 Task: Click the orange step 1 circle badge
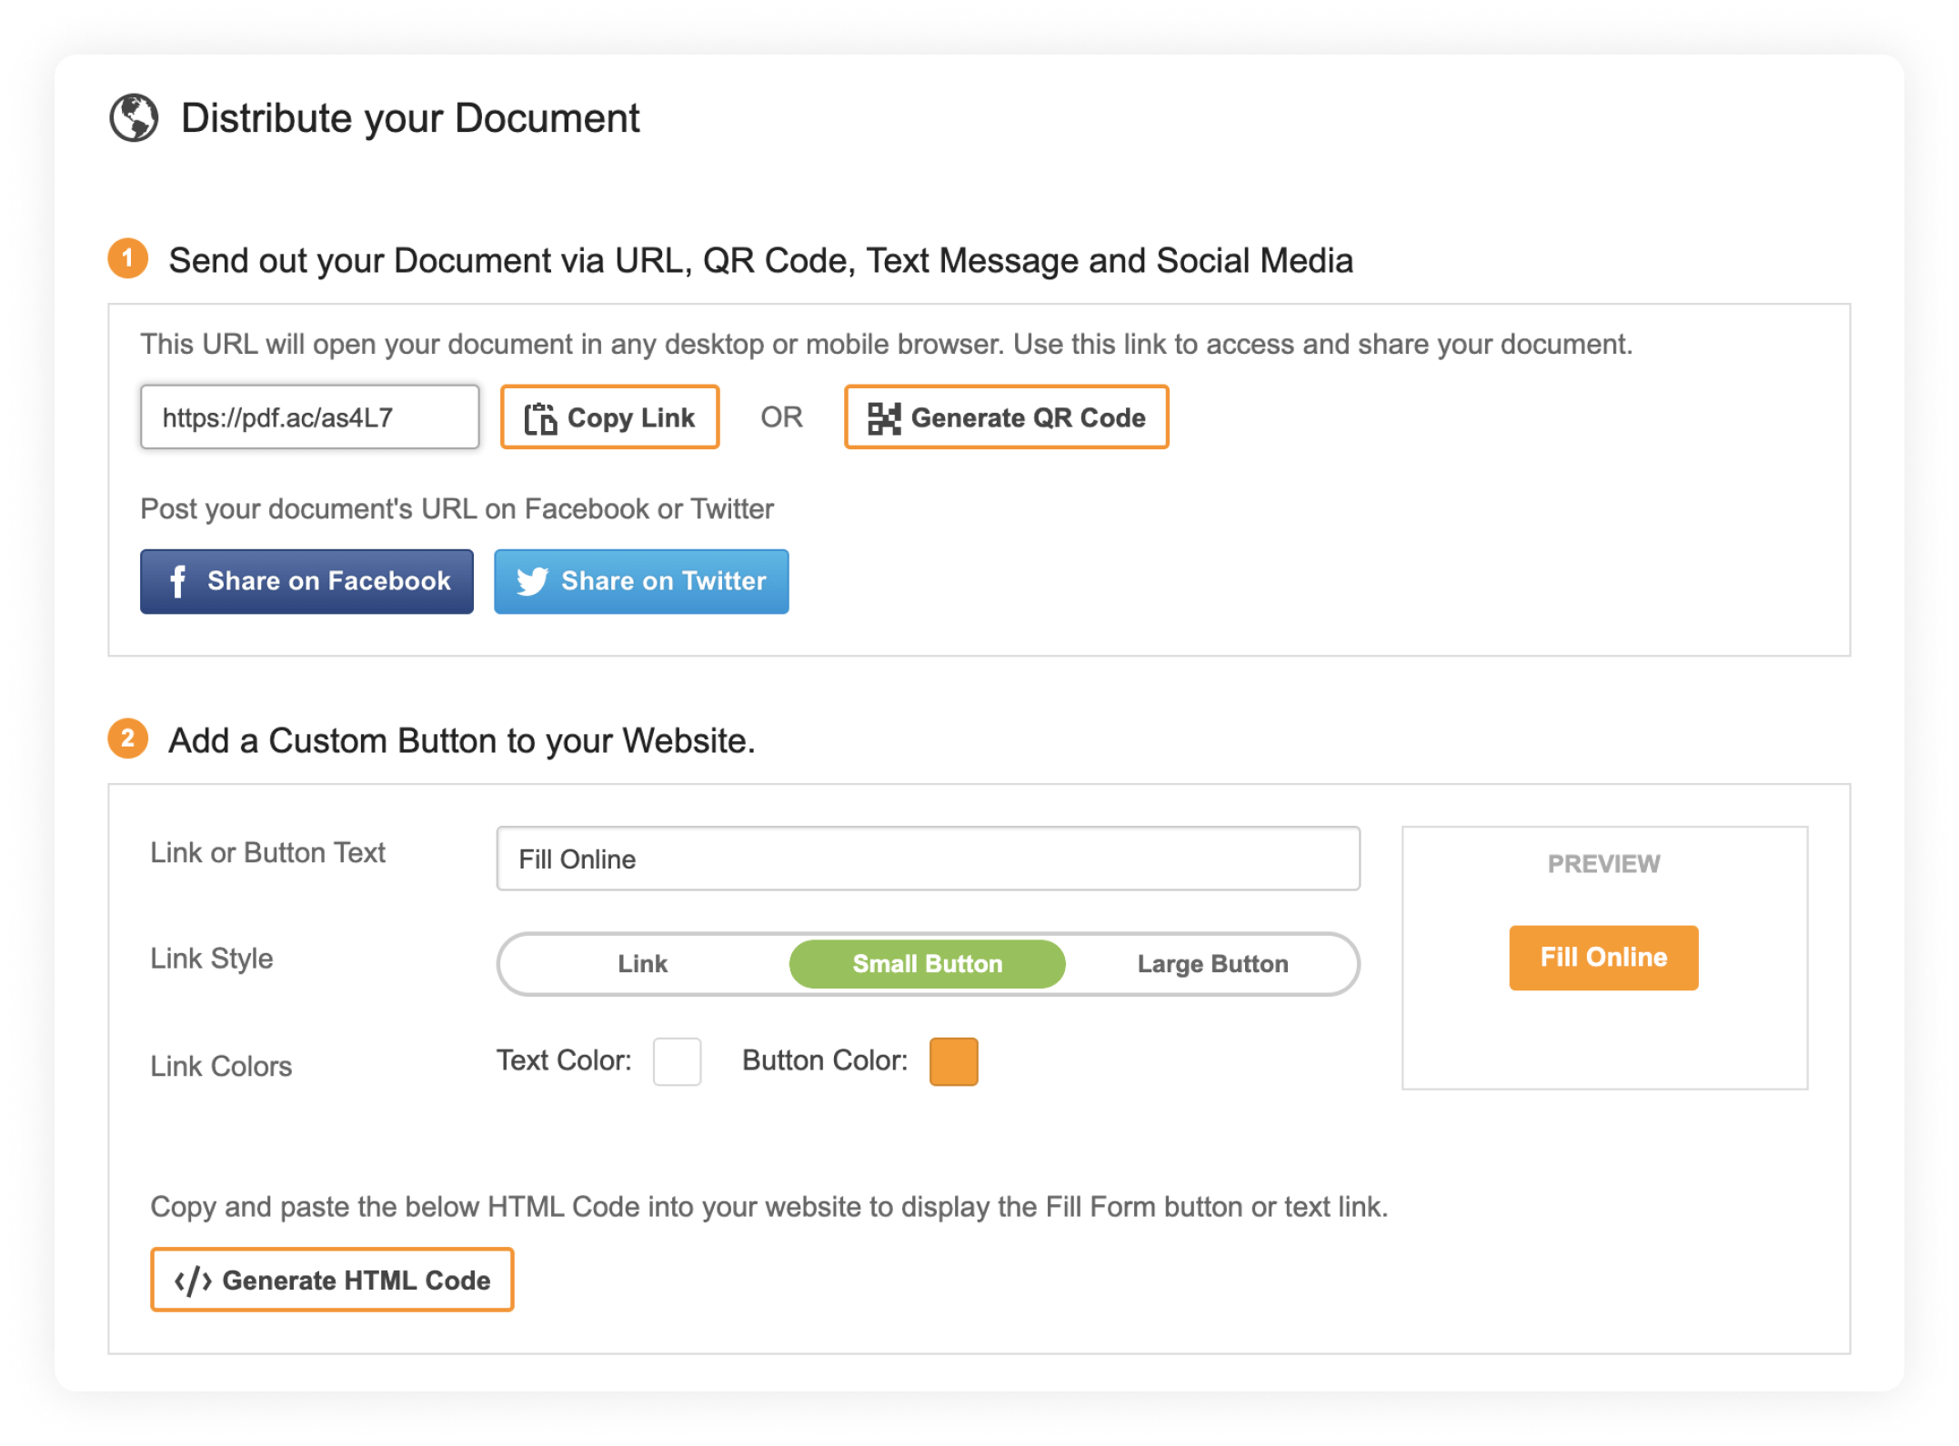(129, 260)
